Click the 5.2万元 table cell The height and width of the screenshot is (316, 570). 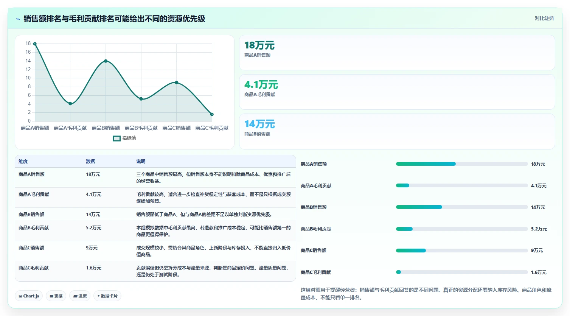(x=94, y=228)
